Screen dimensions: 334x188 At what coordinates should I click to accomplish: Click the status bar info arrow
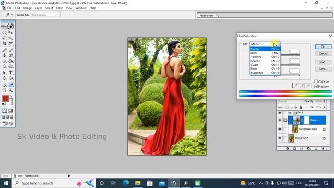coord(69,176)
